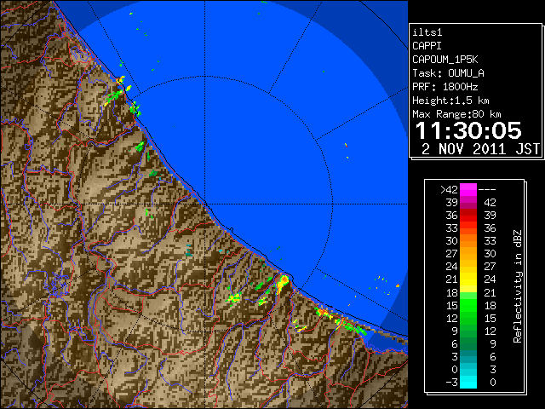The width and height of the screenshot is (545, 409).
Task: Click the "PRF: 1800Hz" line
Action: pos(445,87)
